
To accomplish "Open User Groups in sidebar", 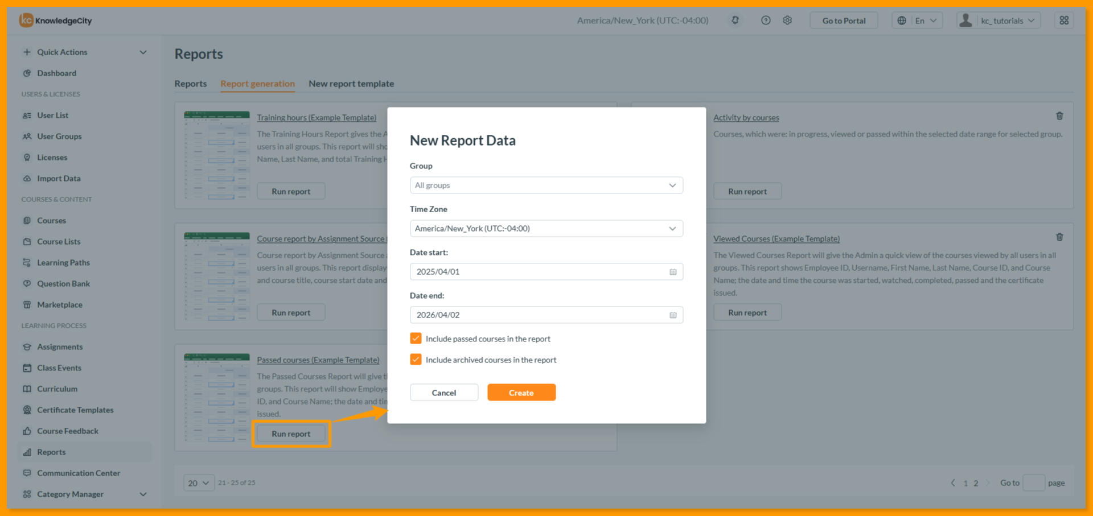I will coord(59,136).
